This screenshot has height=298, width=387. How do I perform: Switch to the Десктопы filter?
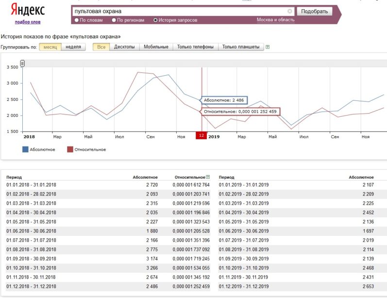tap(124, 47)
